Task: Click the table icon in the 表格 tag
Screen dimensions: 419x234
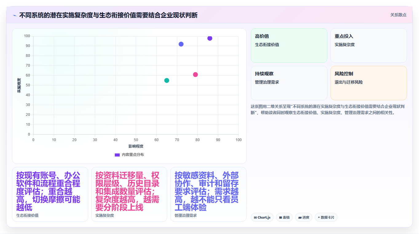Action: click(280, 217)
